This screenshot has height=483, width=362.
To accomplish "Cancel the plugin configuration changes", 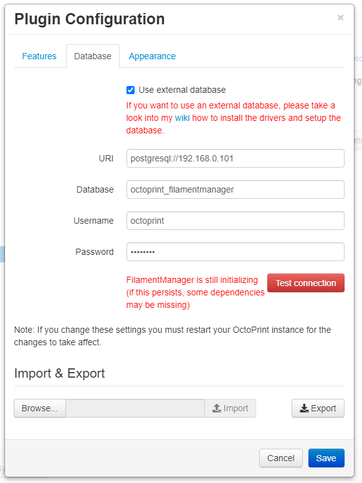I will point(280,458).
